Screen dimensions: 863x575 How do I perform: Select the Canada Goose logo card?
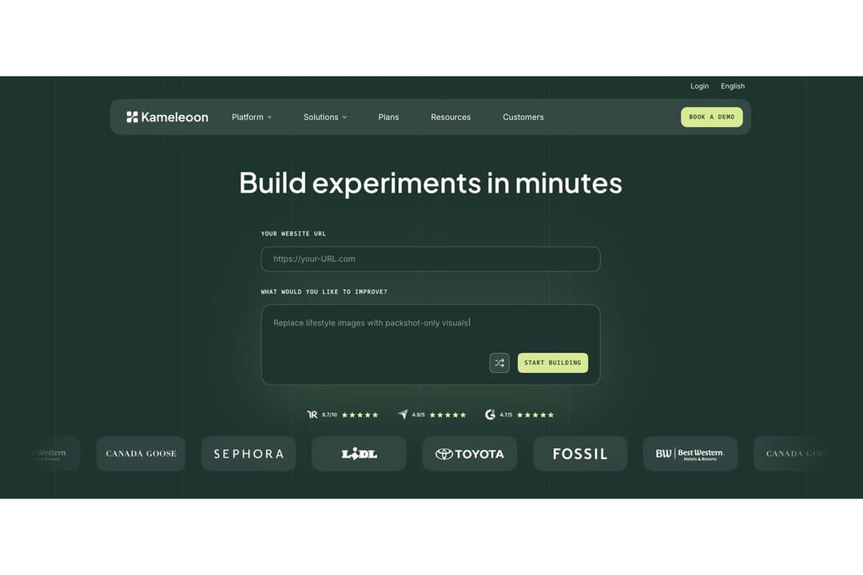click(x=141, y=454)
